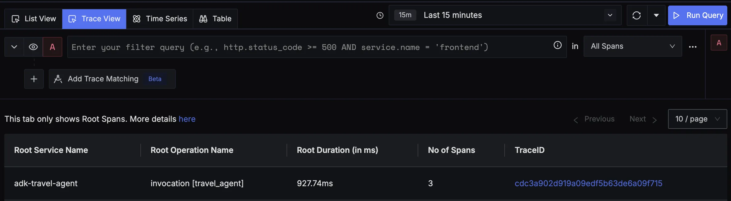Open the All Spans dropdown
Image resolution: width=731 pixels, height=201 pixels.
pyautogui.click(x=632, y=46)
